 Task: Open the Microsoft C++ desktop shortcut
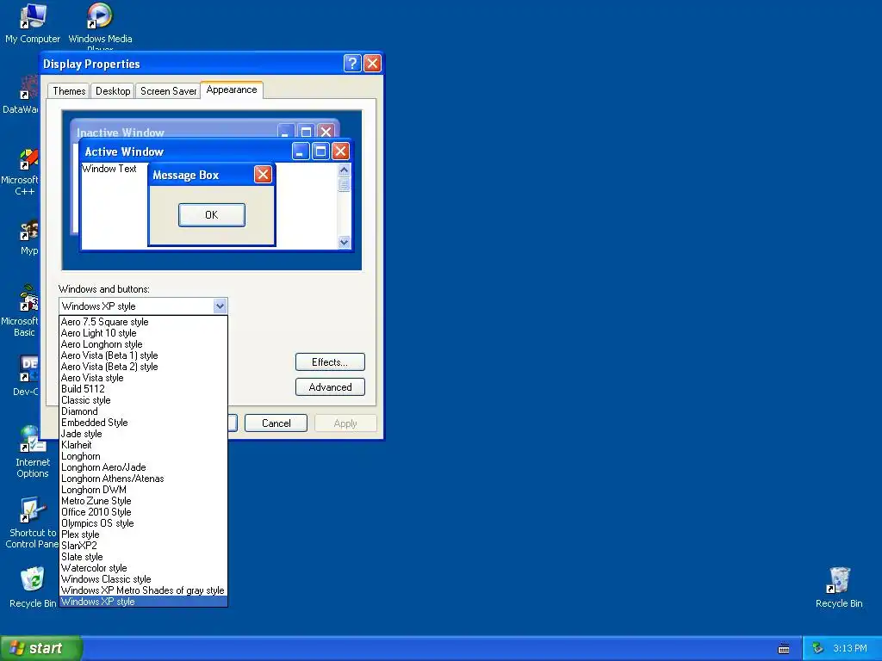click(x=22, y=171)
